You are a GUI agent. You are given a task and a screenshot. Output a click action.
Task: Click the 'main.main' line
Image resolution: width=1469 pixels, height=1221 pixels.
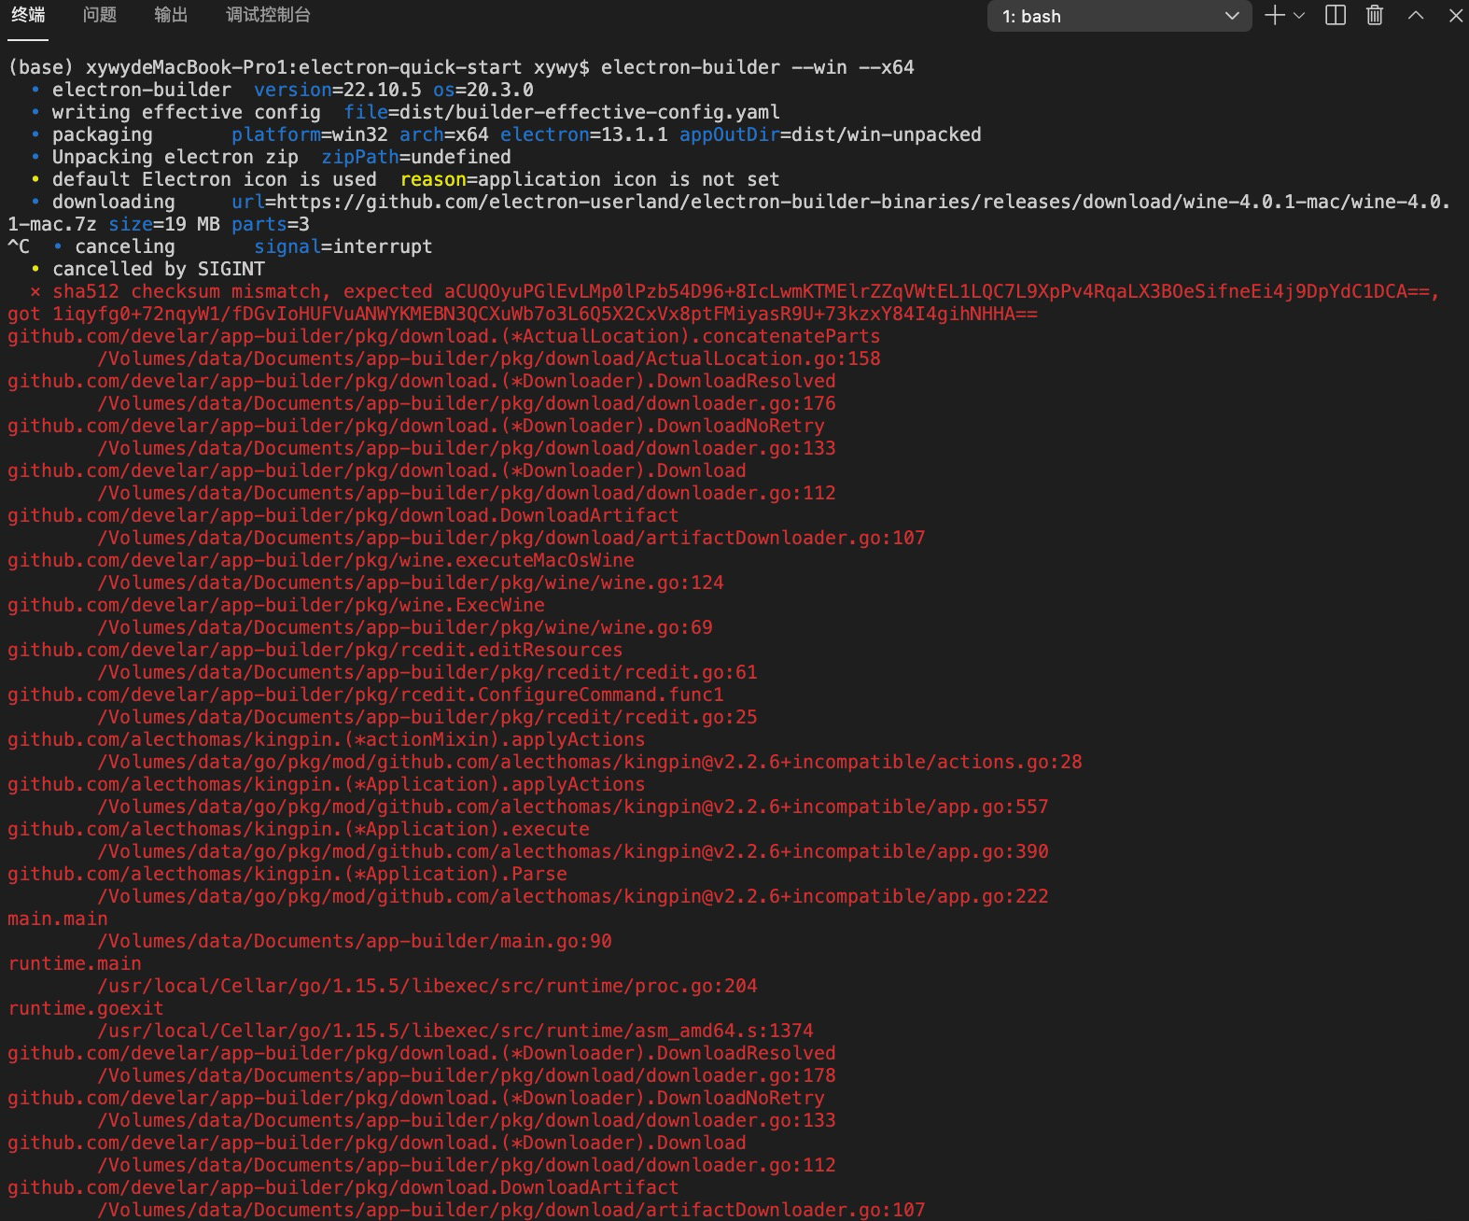[x=58, y=919]
